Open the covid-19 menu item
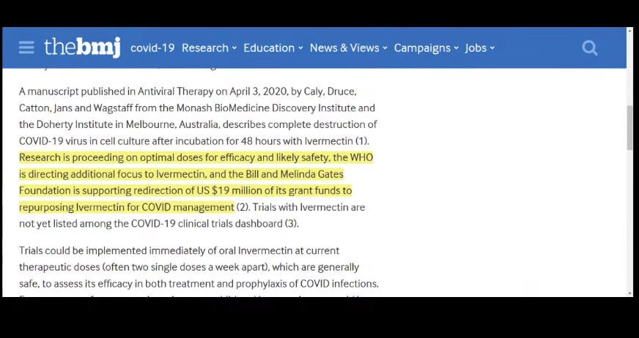 [x=152, y=48]
